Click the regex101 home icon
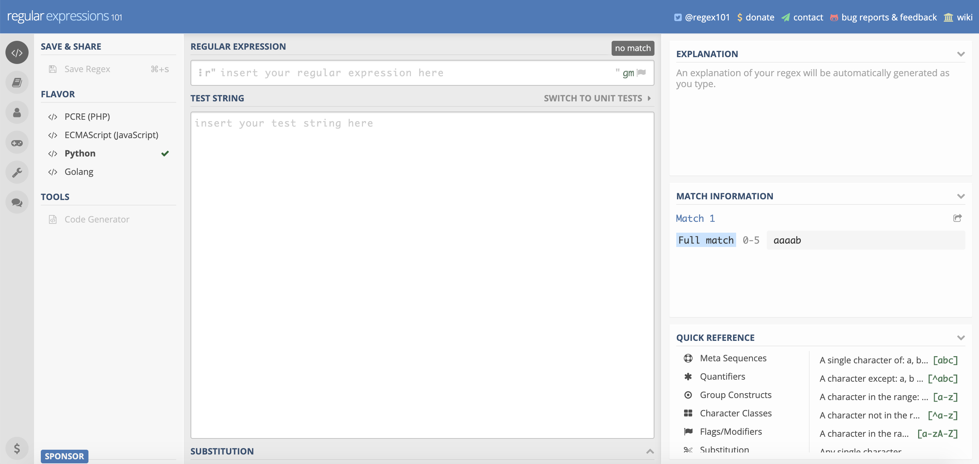The height and width of the screenshot is (464, 979). [17, 52]
